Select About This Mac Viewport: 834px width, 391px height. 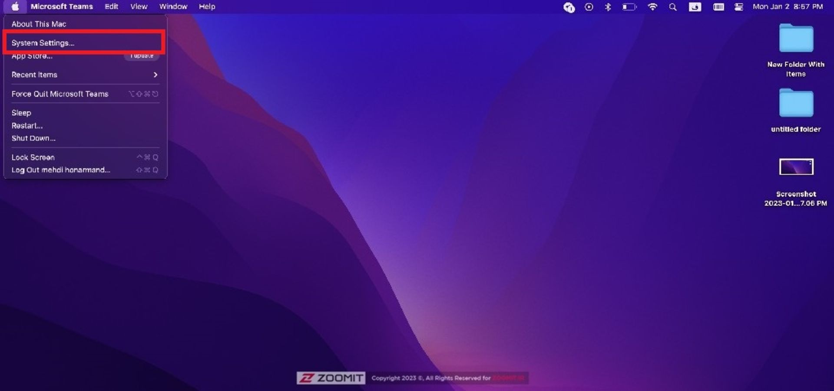(85, 24)
